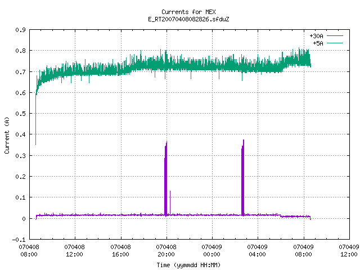This screenshot has width=360, height=270.
Task: Pick the green line sample beside +5A
Action: click(335, 43)
